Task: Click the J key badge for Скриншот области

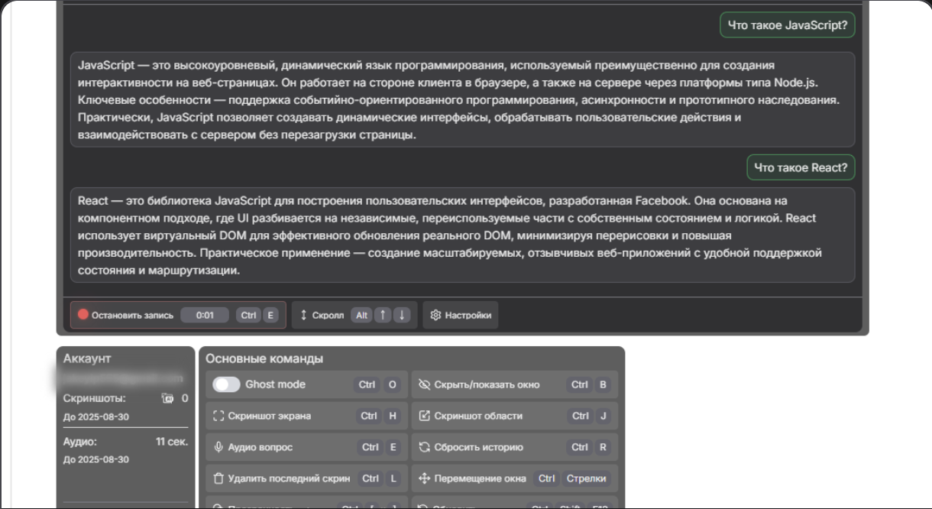Action: pos(603,416)
